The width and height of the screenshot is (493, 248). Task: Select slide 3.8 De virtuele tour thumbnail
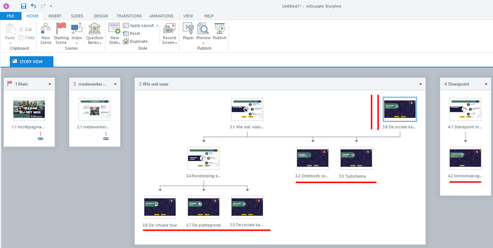[x=160, y=207]
